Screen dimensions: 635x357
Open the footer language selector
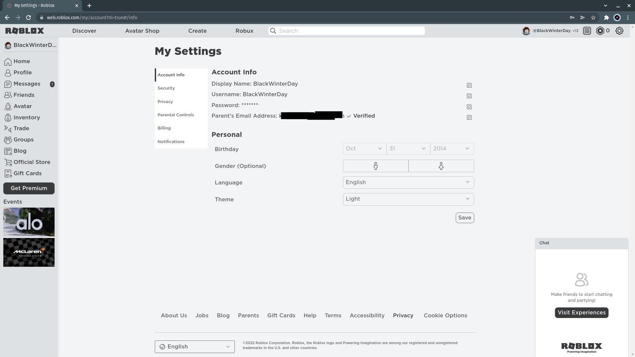[195, 347]
